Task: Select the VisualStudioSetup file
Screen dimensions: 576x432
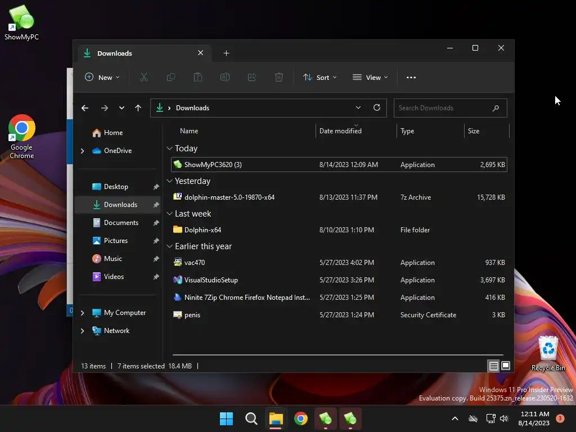Action: (x=339, y=280)
